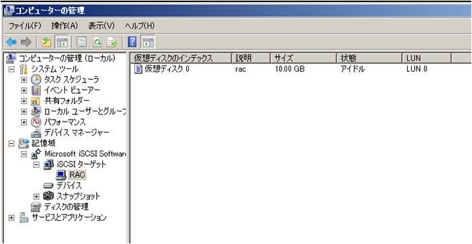Select デバイス マネージャー in the tree
The image size is (472, 244).
pos(77,132)
